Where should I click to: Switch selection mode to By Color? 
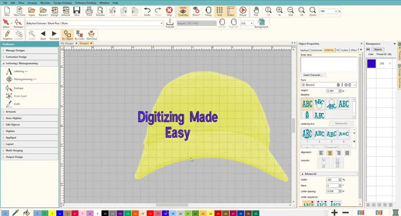point(79,34)
